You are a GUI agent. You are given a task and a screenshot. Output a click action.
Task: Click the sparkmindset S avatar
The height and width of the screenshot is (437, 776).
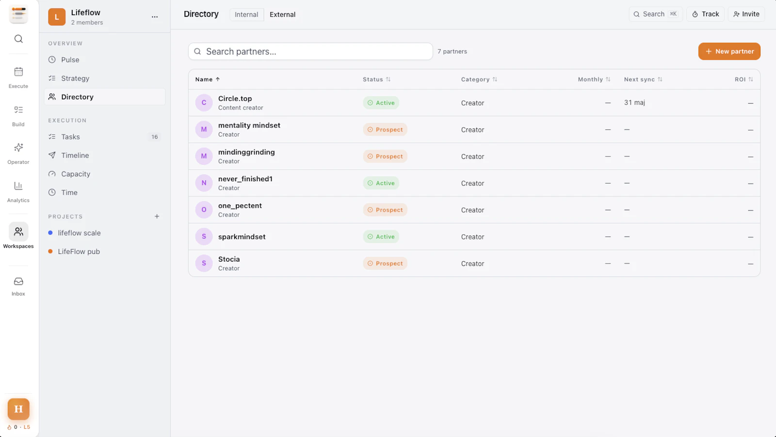tap(204, 236)
